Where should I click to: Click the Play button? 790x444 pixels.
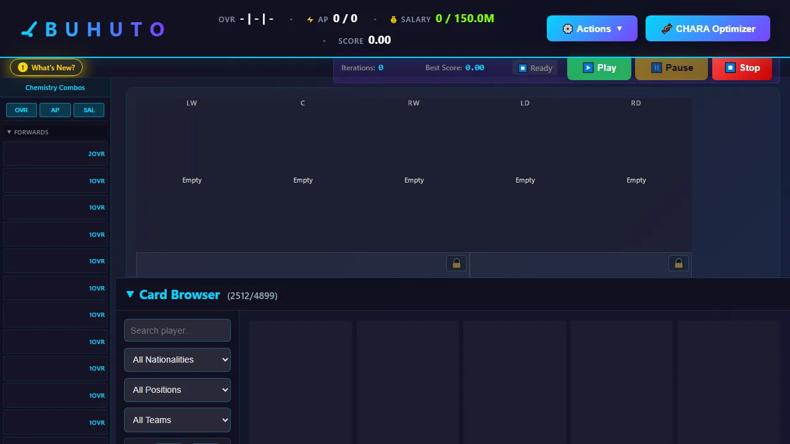click(599, 68)
